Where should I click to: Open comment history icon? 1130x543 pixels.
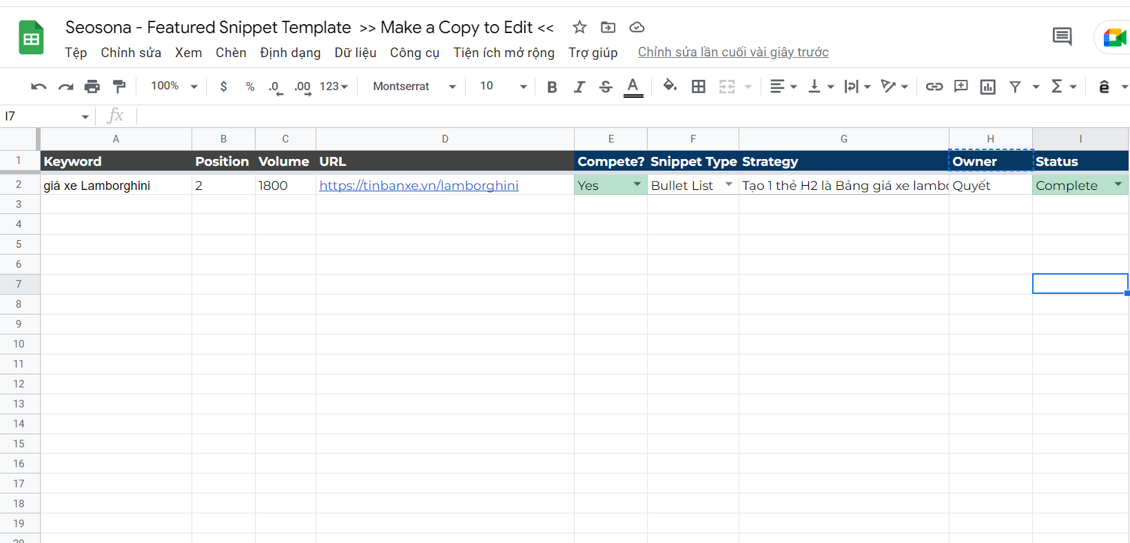pos(1062,36)
